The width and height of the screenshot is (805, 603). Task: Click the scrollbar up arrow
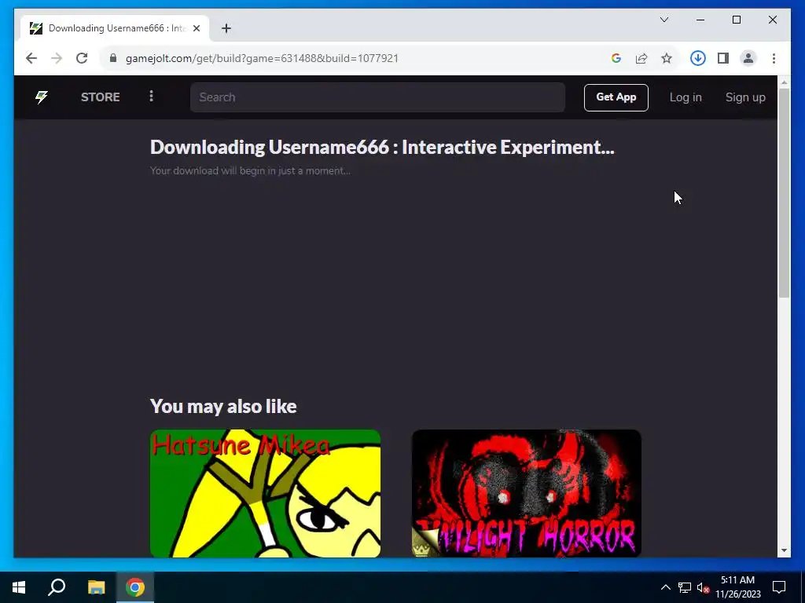pos(784,82)
